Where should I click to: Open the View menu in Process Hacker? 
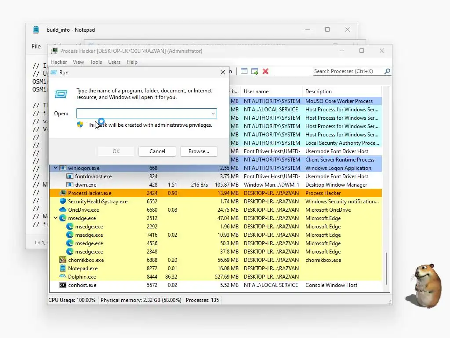78,62
